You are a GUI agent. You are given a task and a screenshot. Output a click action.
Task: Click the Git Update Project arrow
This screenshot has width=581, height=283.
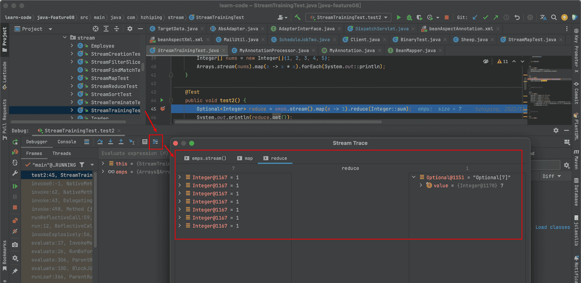coord(475,18)
